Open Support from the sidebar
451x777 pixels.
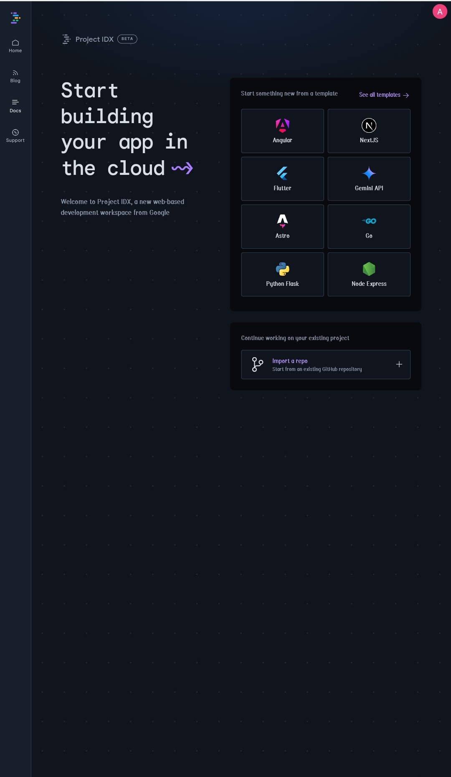click(15, 136)
